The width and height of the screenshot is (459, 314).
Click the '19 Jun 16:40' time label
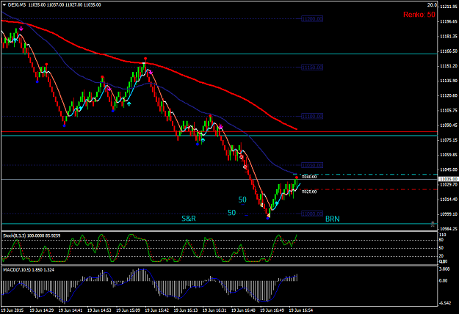tap(243, 310)
